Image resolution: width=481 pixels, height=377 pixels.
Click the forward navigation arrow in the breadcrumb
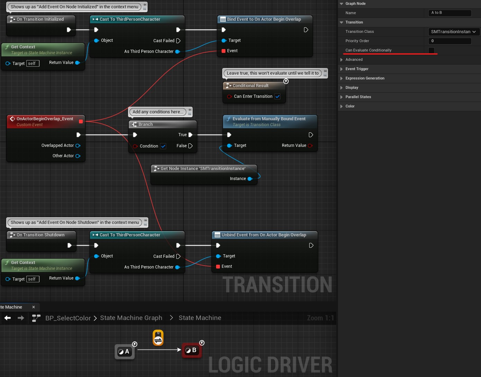[21, 318]
